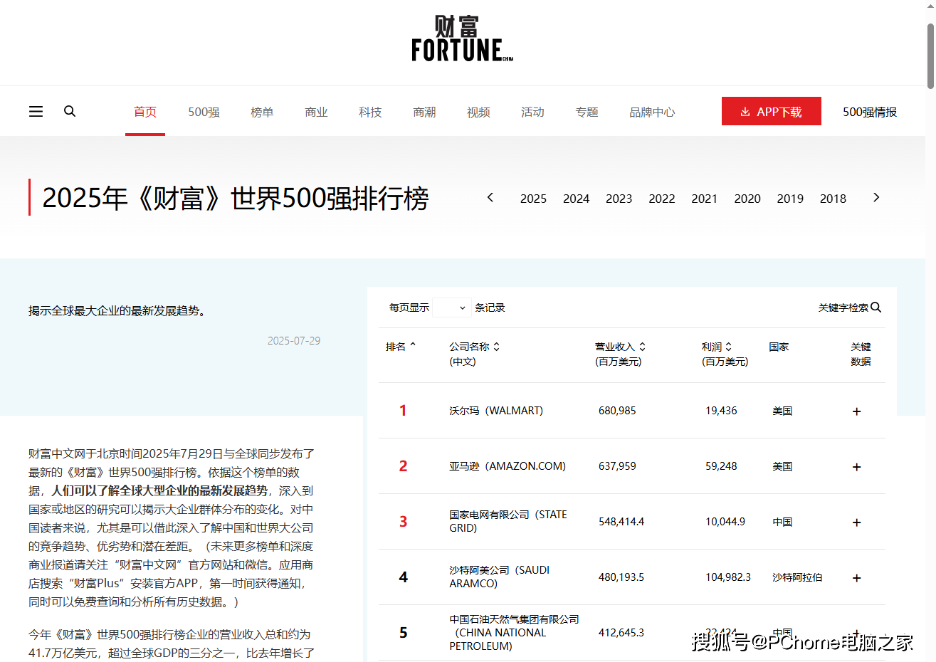Screen dimensions: 936x662
Task: Open the 商业 nav item
Action: click(x=316, y=112)
